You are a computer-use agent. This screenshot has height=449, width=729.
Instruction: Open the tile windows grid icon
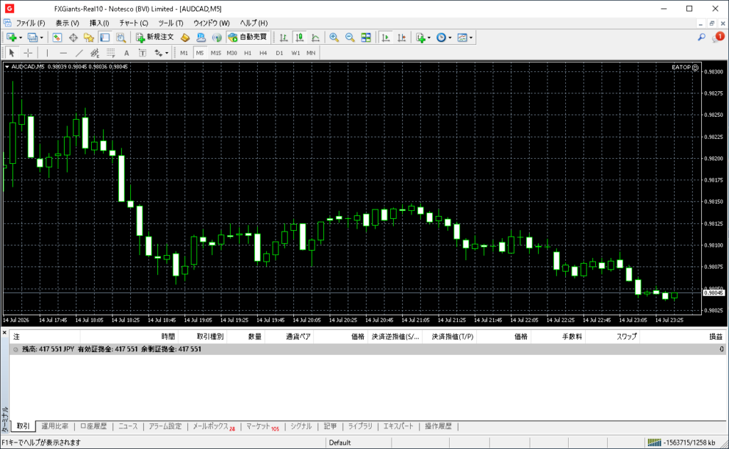[x=366, y=38]
